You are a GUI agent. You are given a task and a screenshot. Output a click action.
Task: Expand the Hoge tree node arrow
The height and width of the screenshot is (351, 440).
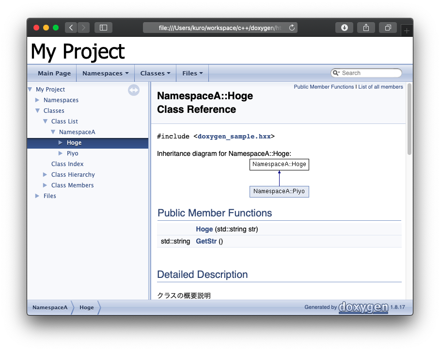[x=61, y=142]
